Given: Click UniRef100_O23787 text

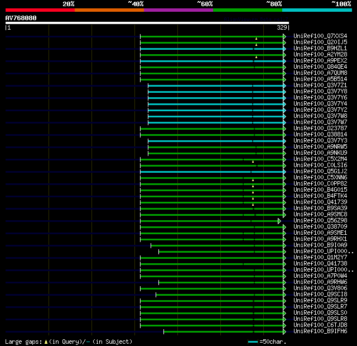Looking at the screenshot, I should [x=320, y=129].
